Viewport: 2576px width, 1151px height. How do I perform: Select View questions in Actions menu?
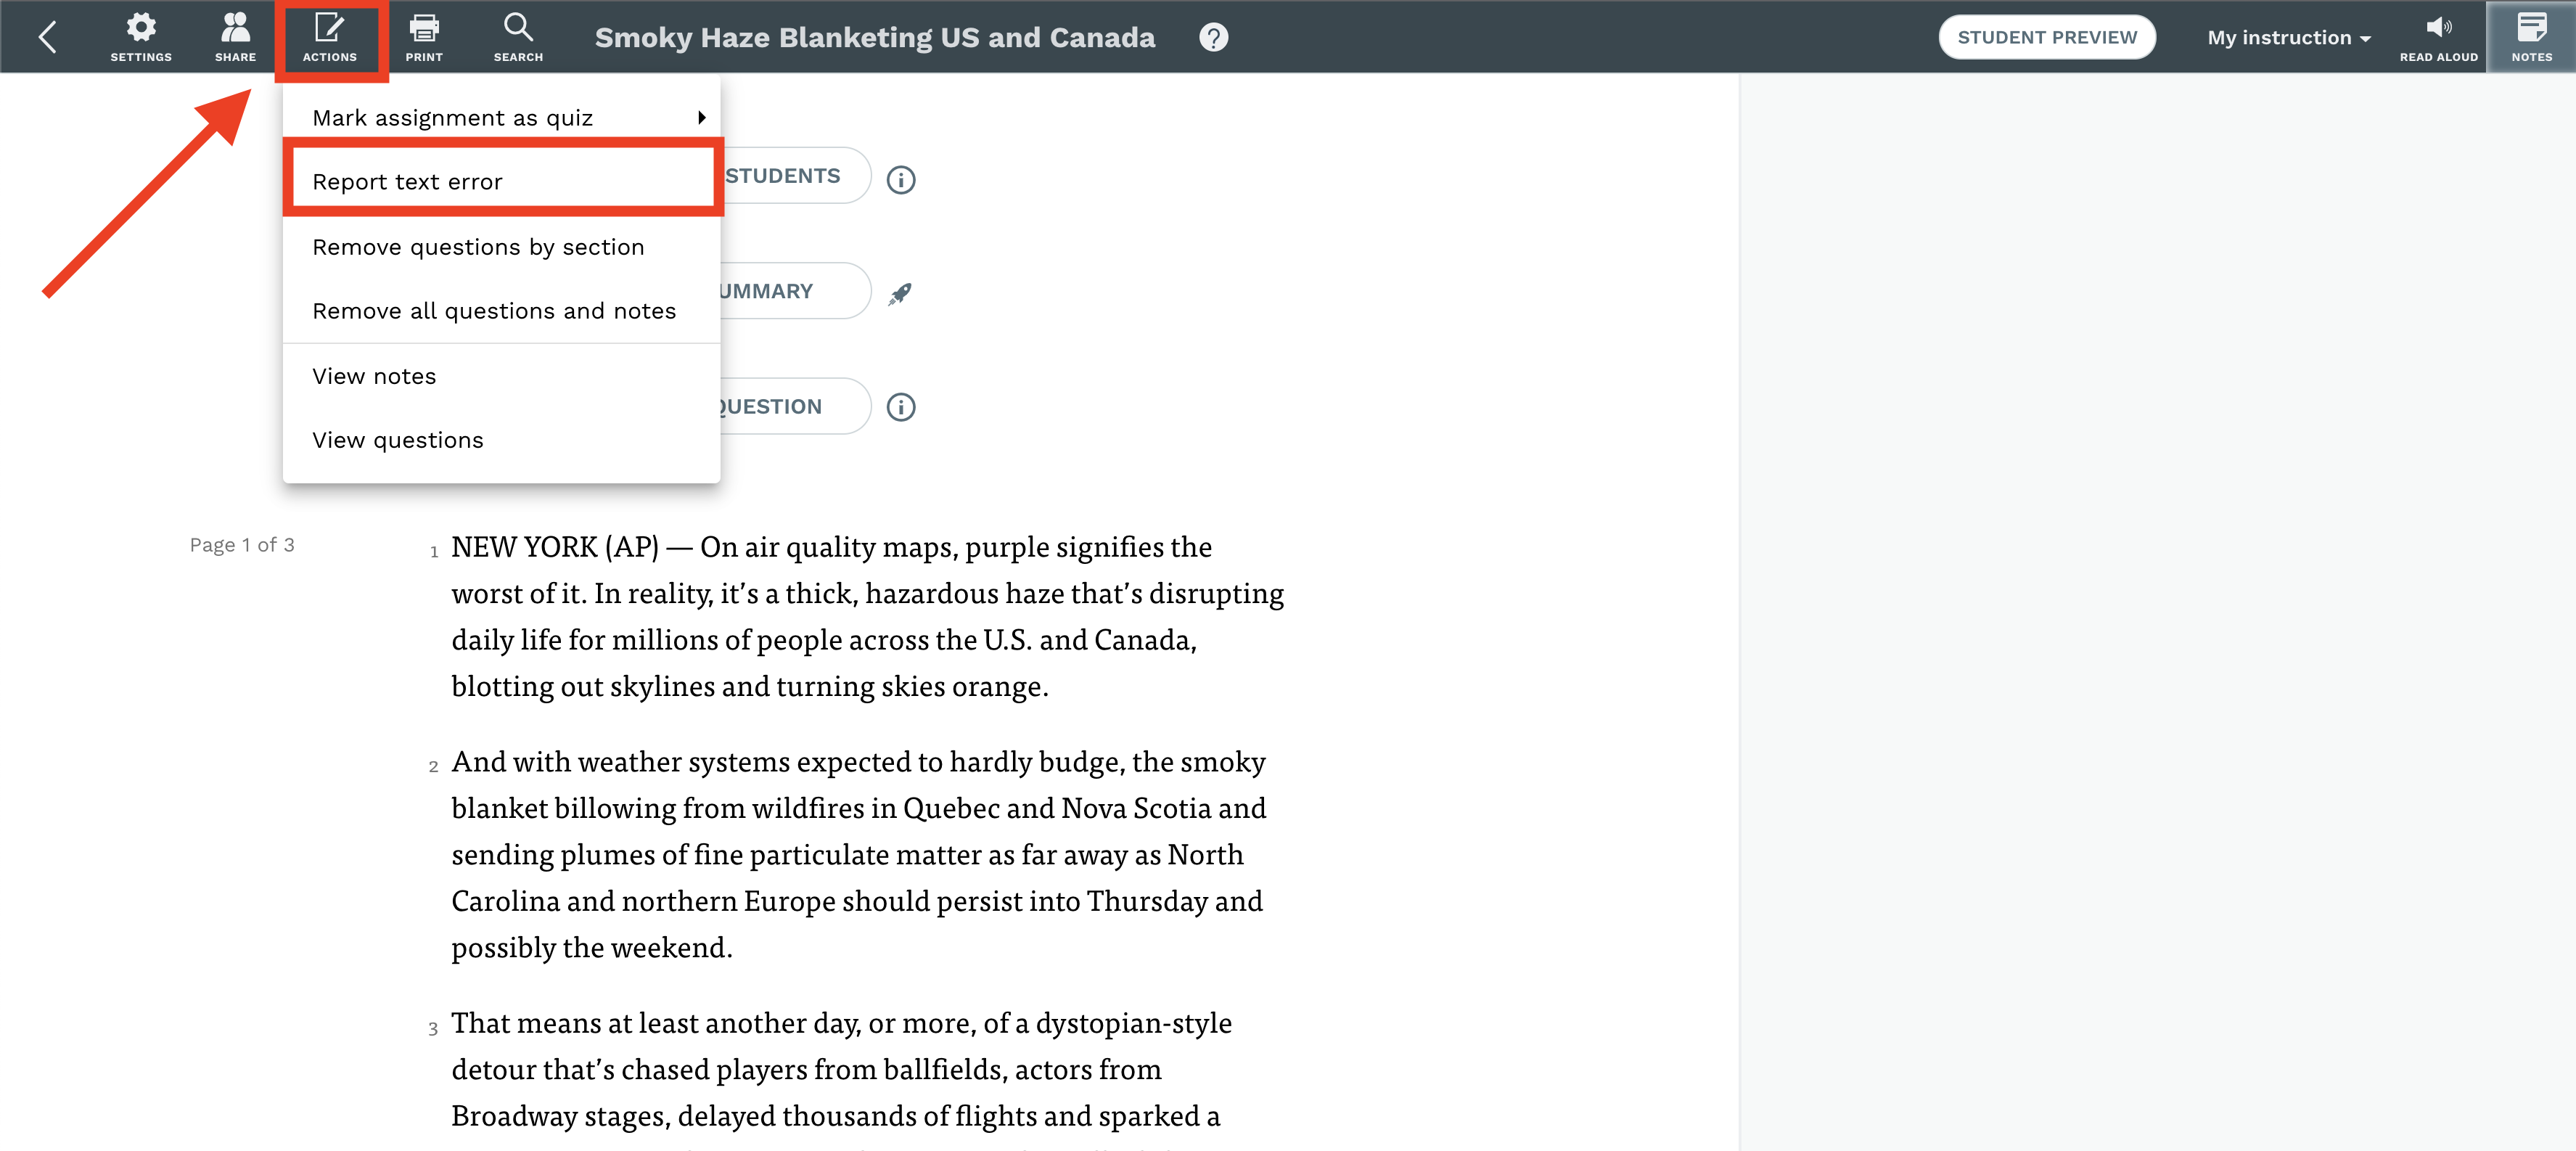(501, 440)
